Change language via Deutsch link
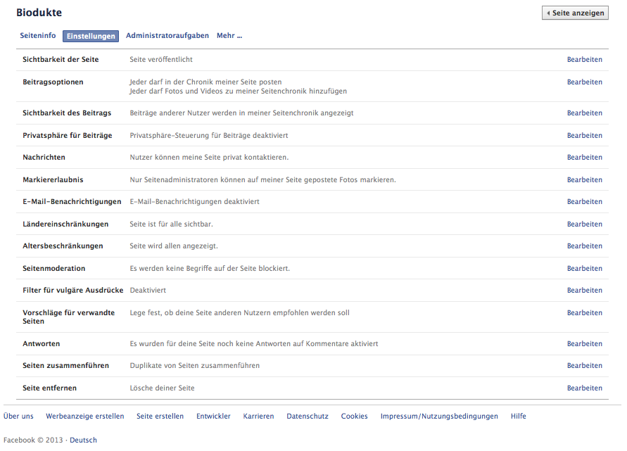Viewport: 627px width, 451px height. coord(83,440)
